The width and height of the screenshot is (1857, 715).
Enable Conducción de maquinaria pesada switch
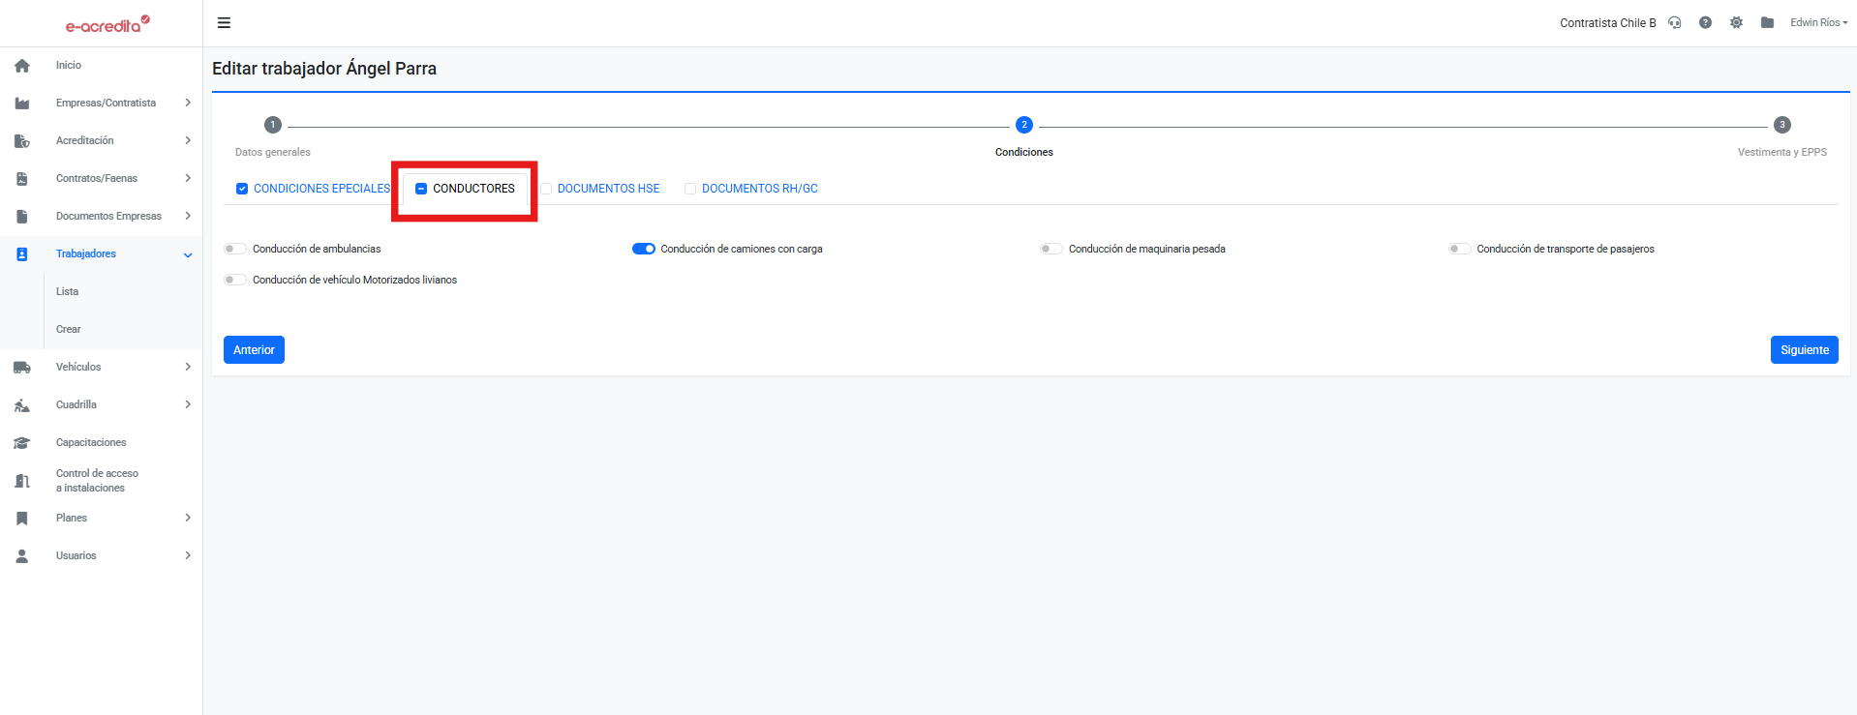point(1051,249)
